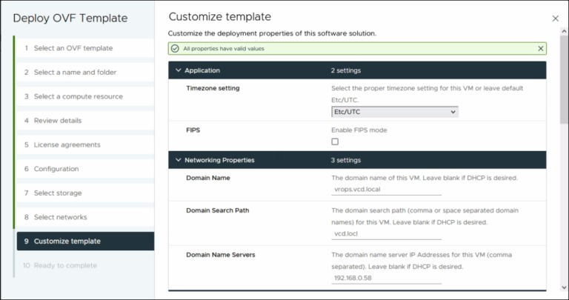Click the green checkmark validation icon
This screenshot has height=300, width=569.
[175, 48]
